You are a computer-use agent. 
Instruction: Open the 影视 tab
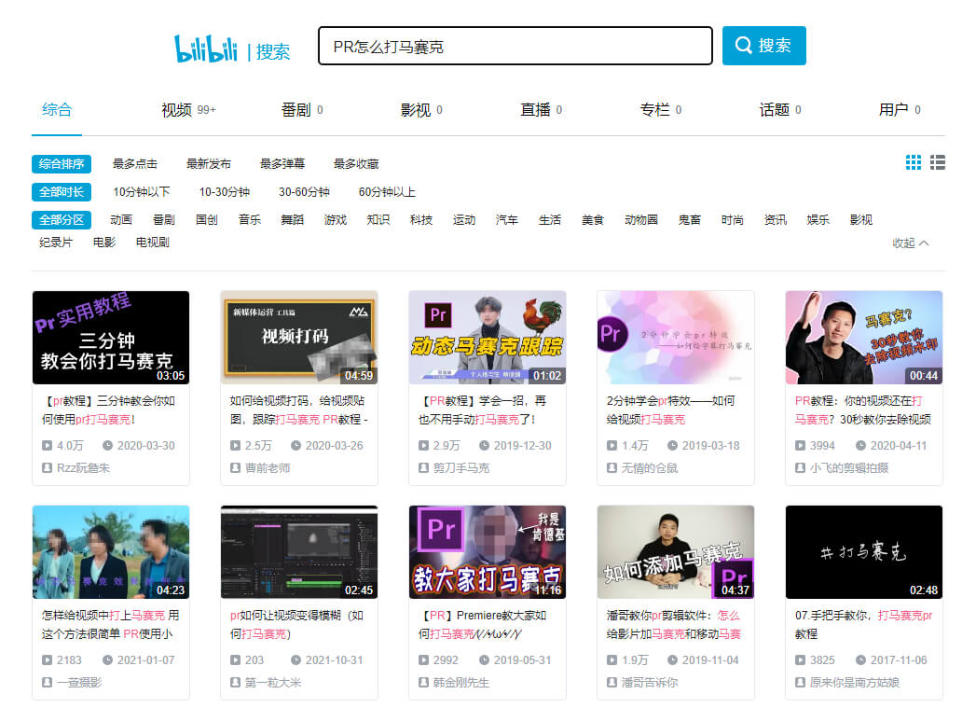click(x=421, y=110)
